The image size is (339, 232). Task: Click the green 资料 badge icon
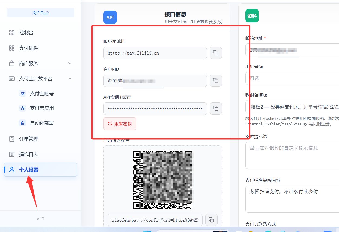[x=252, y=16]
